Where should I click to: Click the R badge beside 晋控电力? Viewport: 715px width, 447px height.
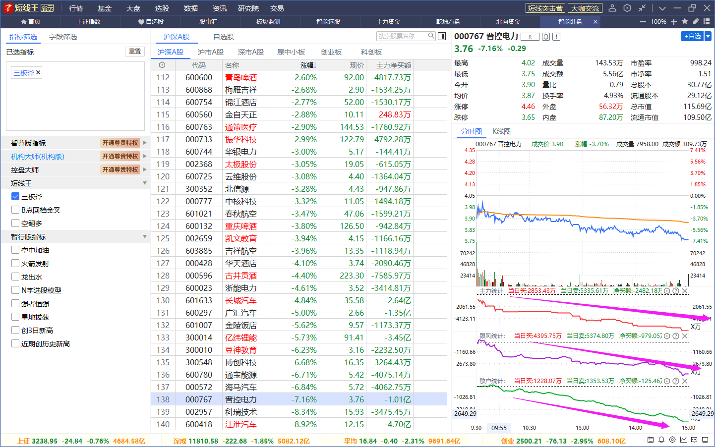click(x=530, y=37)
